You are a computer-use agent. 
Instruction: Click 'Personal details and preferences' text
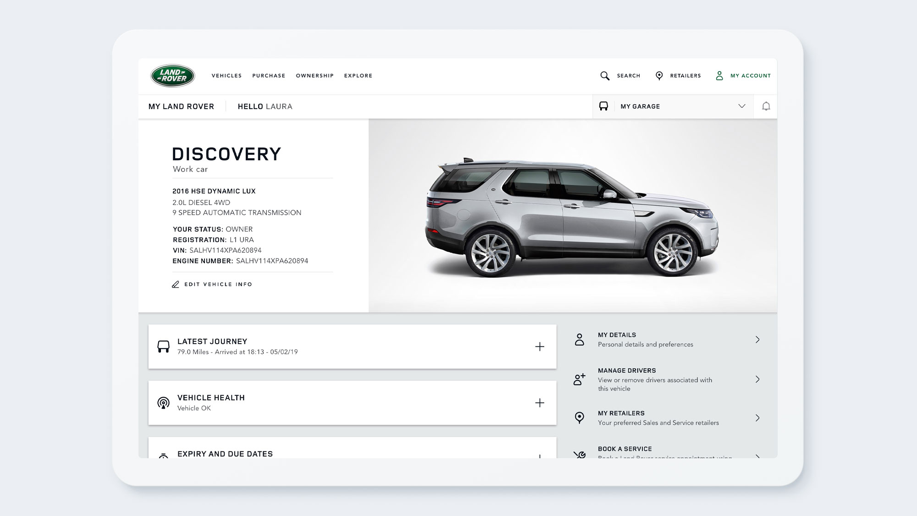[x=646, y=344]
